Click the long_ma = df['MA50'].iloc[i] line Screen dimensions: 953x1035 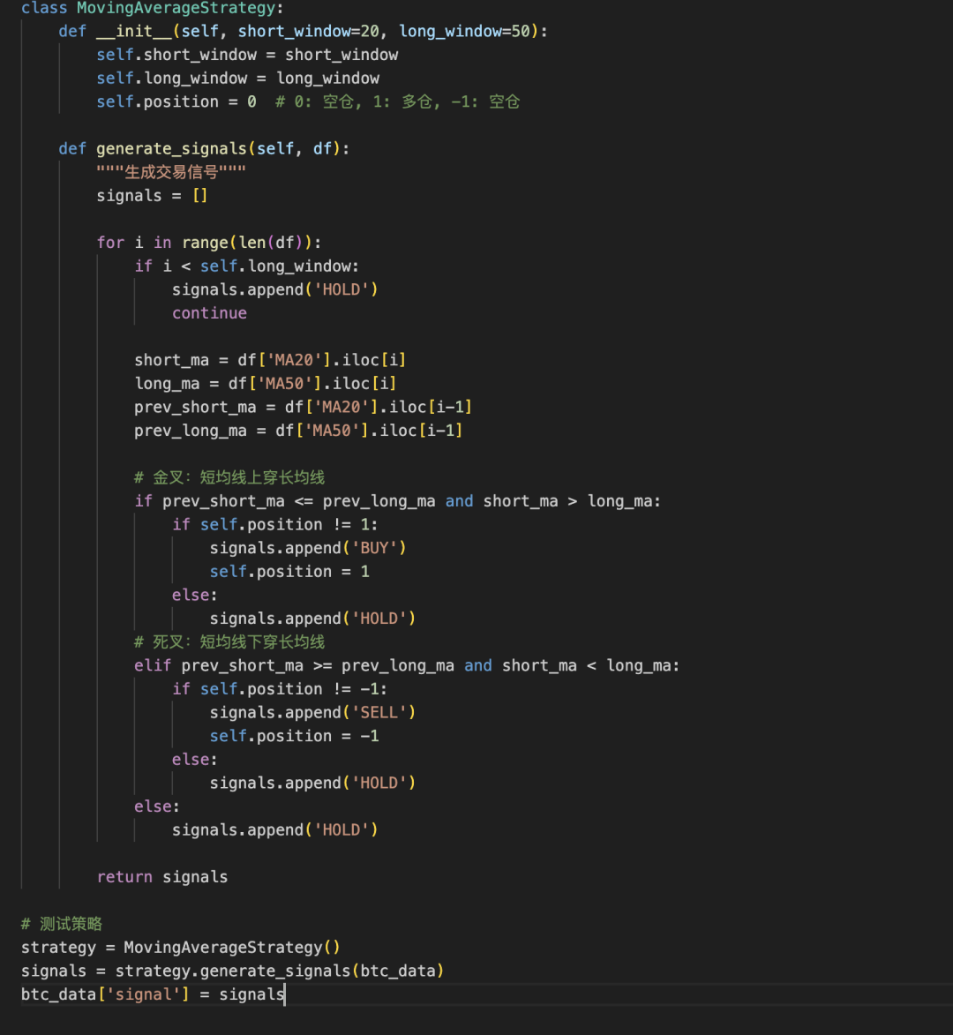click(266, 384)
